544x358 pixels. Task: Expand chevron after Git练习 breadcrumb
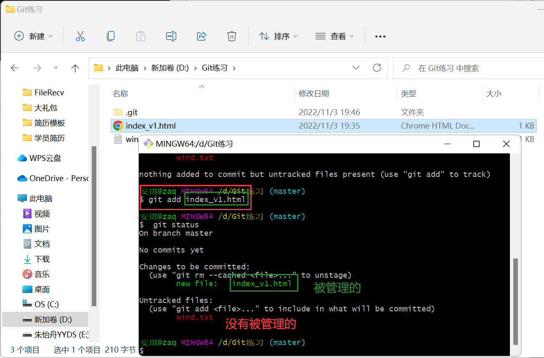point(234,68)
